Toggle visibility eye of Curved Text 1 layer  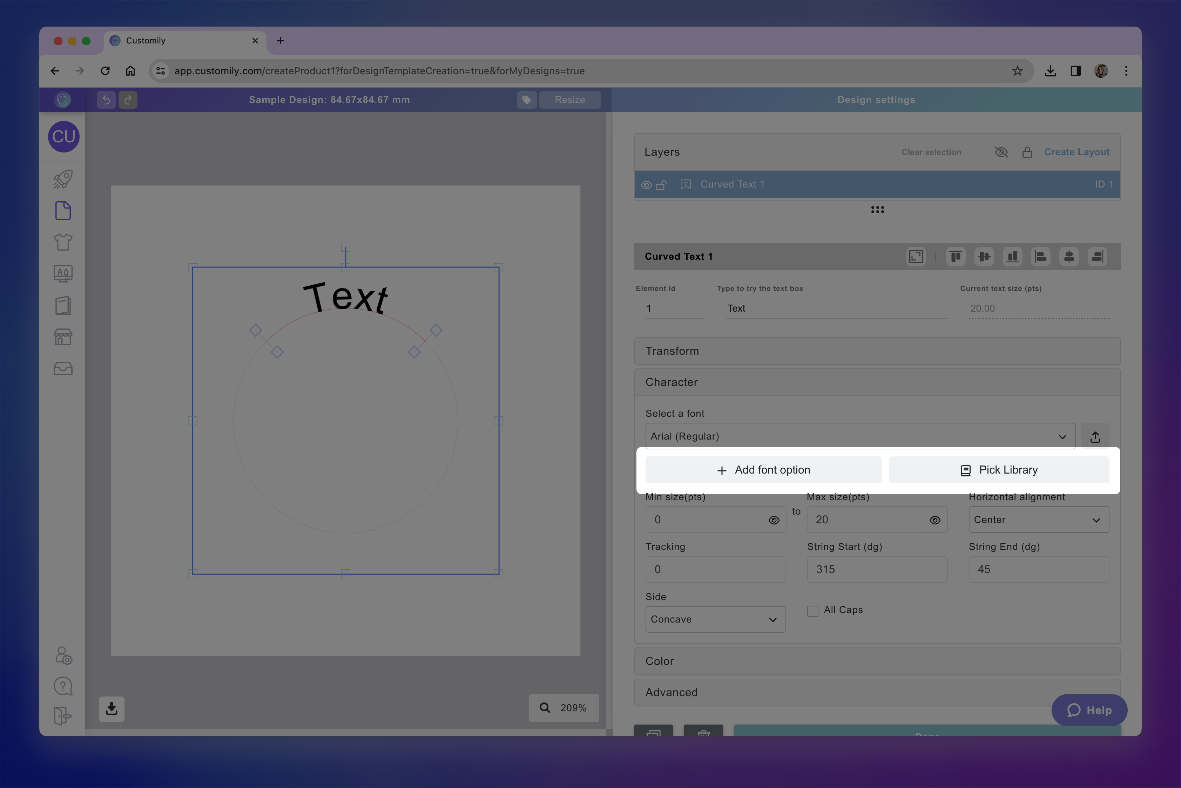646,185
